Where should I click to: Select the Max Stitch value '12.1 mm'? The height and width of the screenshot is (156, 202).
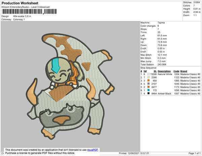pyautogui.click(x=162, y=55)
